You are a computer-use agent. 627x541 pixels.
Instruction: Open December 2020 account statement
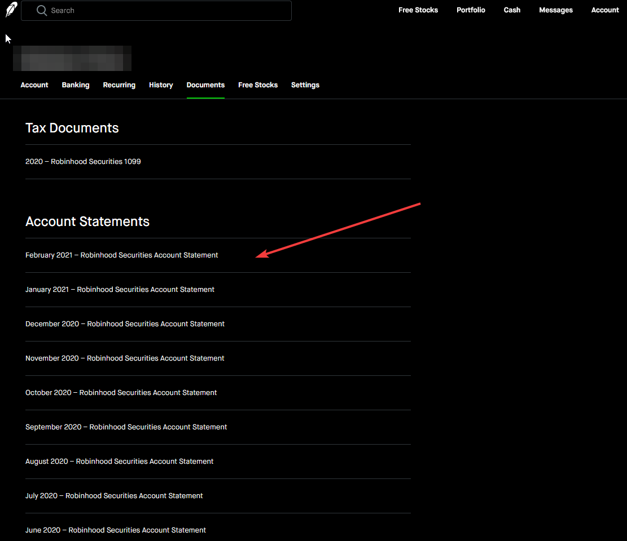click(x=125, y=324)
